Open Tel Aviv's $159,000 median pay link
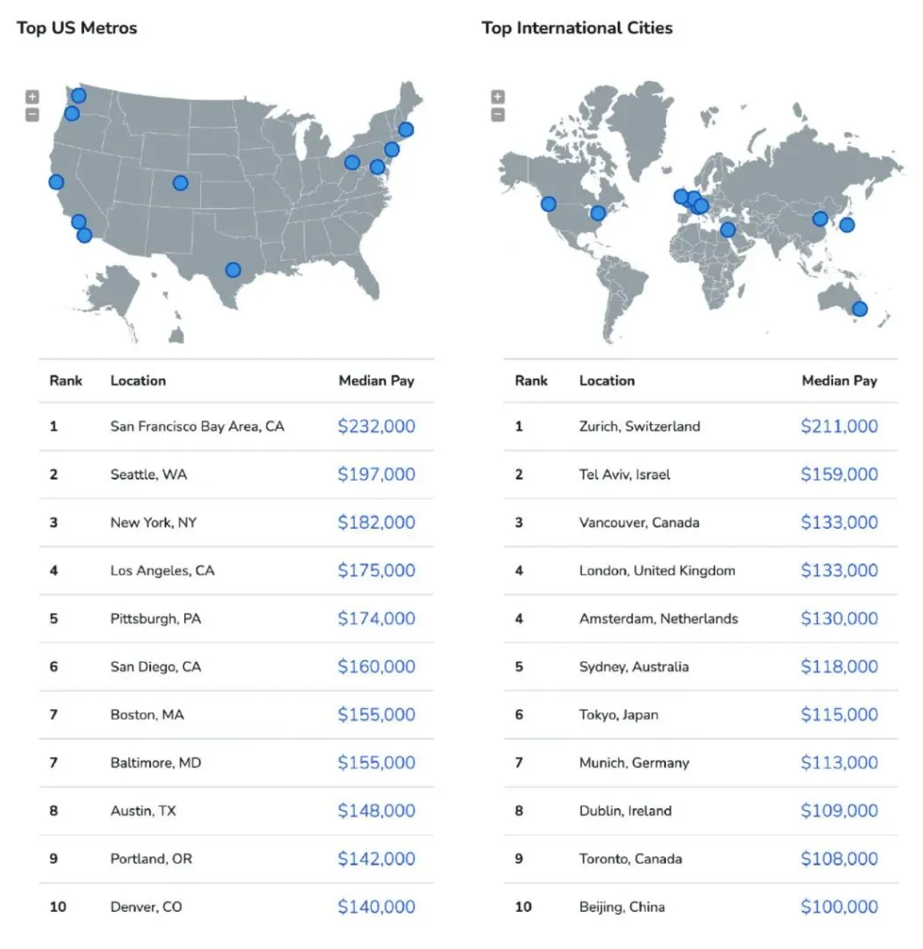Screen dimensions: 923x949 tap(839, 474)
